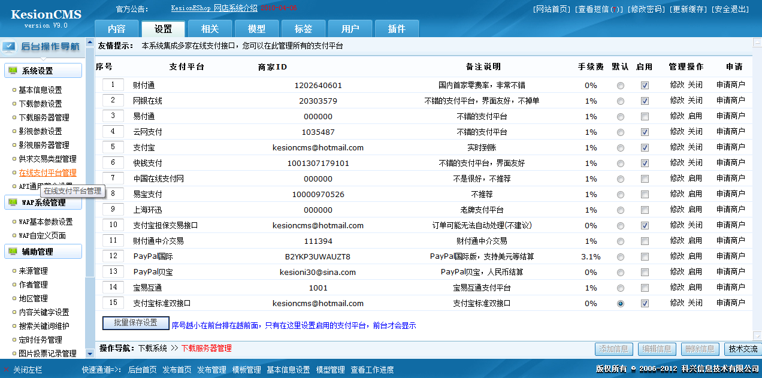The image size is (762, 378).
Task: Enable the 中国在线支付网 checkbox
Action: 645,179
